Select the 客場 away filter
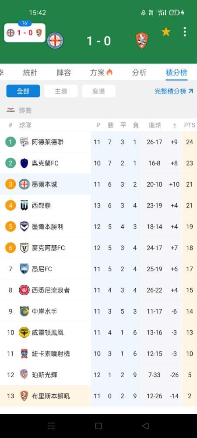The image size is (197, 438). point(98,91)
